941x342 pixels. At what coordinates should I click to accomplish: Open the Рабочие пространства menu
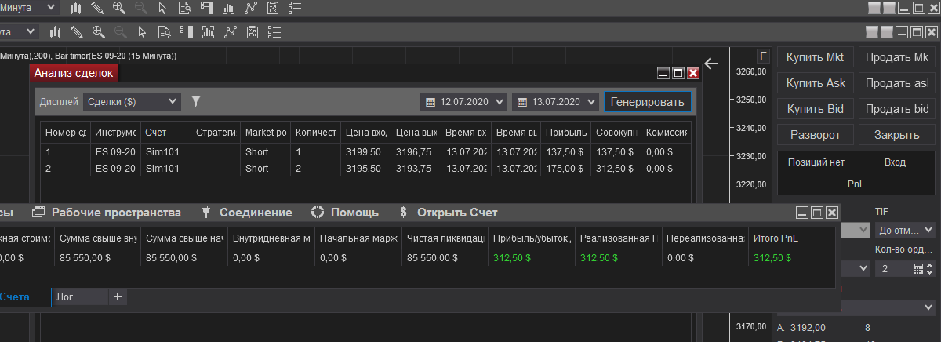(107, 213)
